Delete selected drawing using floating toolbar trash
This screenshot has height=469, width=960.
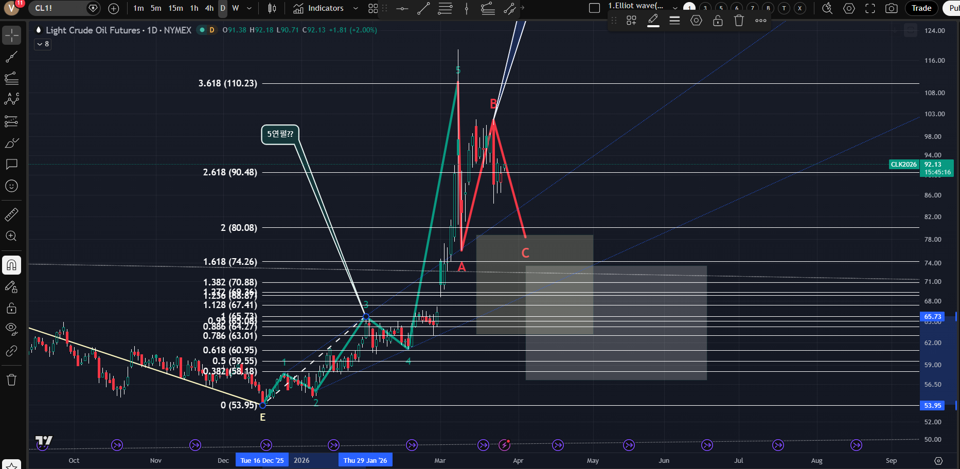point(739,21)
